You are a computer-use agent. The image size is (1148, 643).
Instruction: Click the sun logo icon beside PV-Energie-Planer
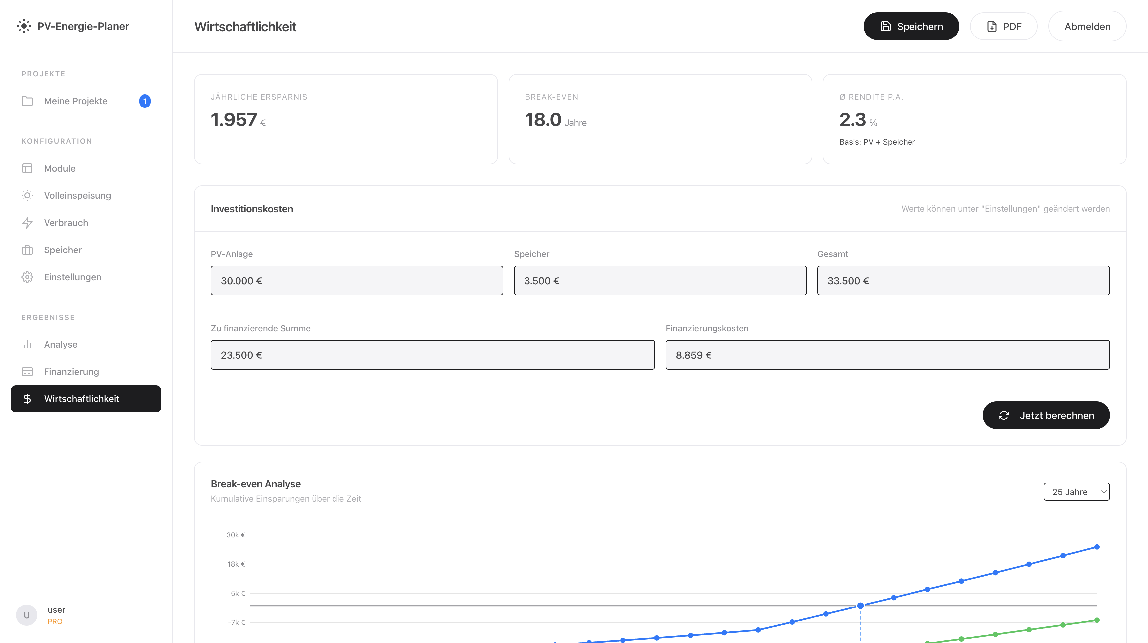click(24, 26)
